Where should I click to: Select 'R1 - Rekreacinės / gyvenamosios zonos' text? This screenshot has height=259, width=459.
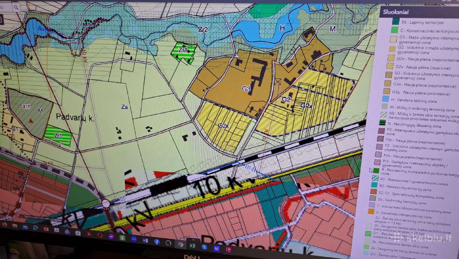414,181
